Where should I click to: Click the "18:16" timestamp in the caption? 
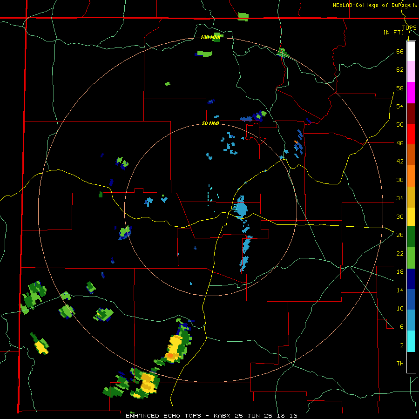point(287,416)
